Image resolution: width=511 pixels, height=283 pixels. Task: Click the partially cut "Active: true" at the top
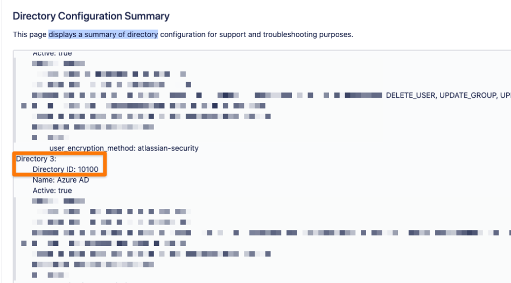click(52, 54)
